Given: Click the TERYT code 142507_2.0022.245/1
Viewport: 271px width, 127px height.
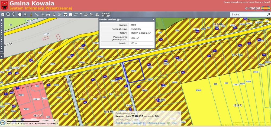Looking at the screenshot, I should [x=141, y=33].
